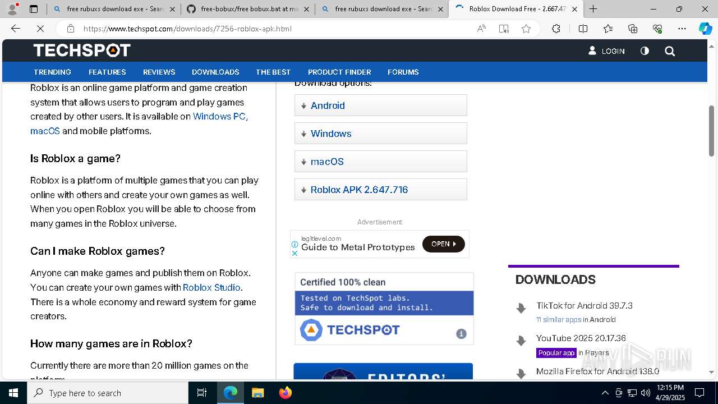
Task: Click the address bar URL
Action: coord(187,29)
